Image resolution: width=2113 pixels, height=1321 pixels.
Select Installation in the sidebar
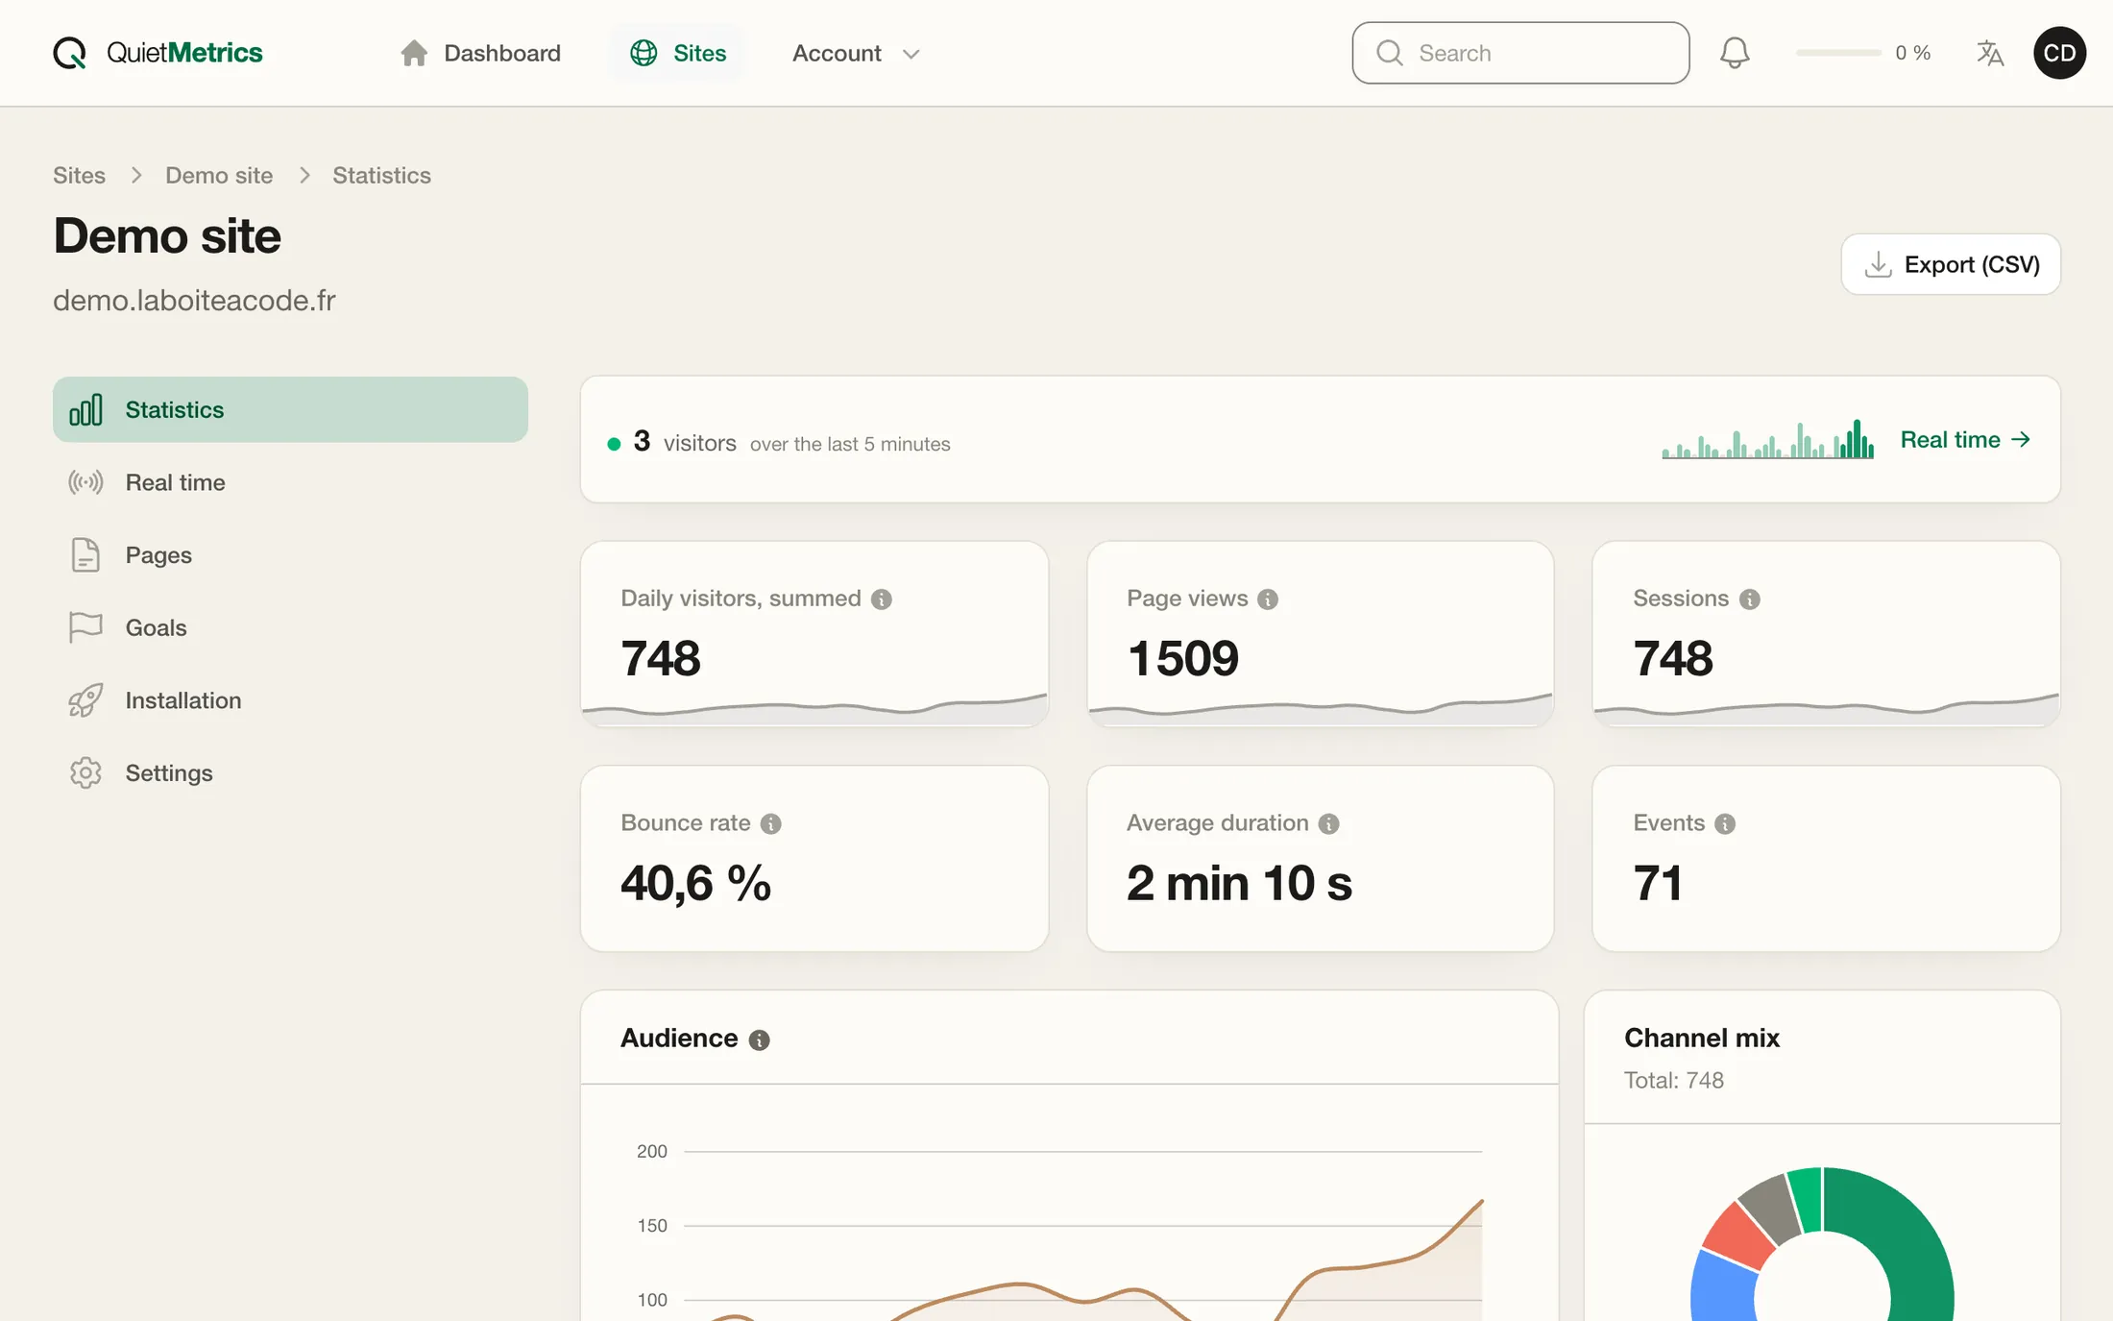(x=290, y=700)
